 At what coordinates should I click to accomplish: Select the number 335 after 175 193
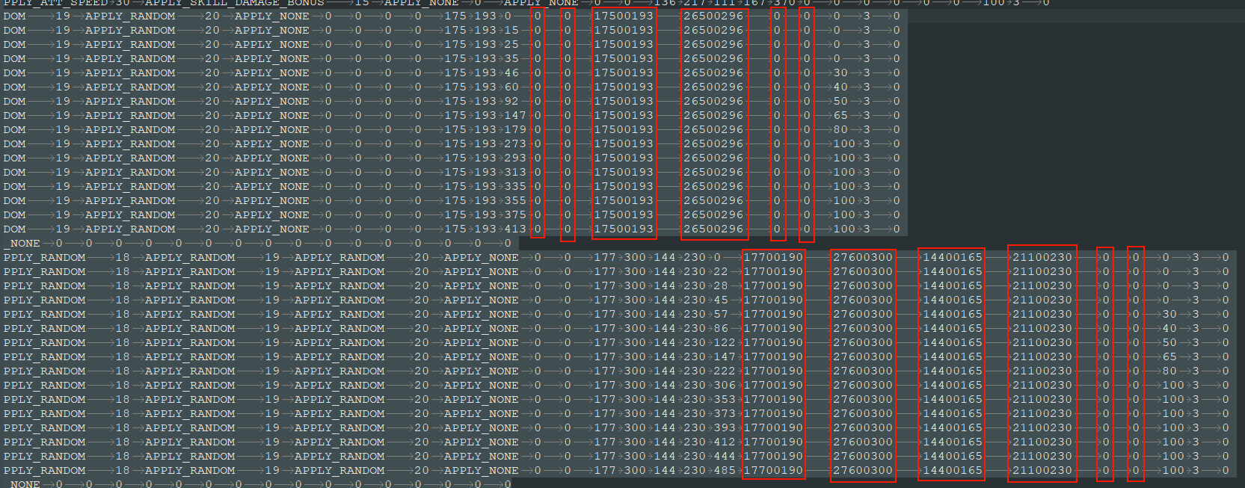pos(515,187)
